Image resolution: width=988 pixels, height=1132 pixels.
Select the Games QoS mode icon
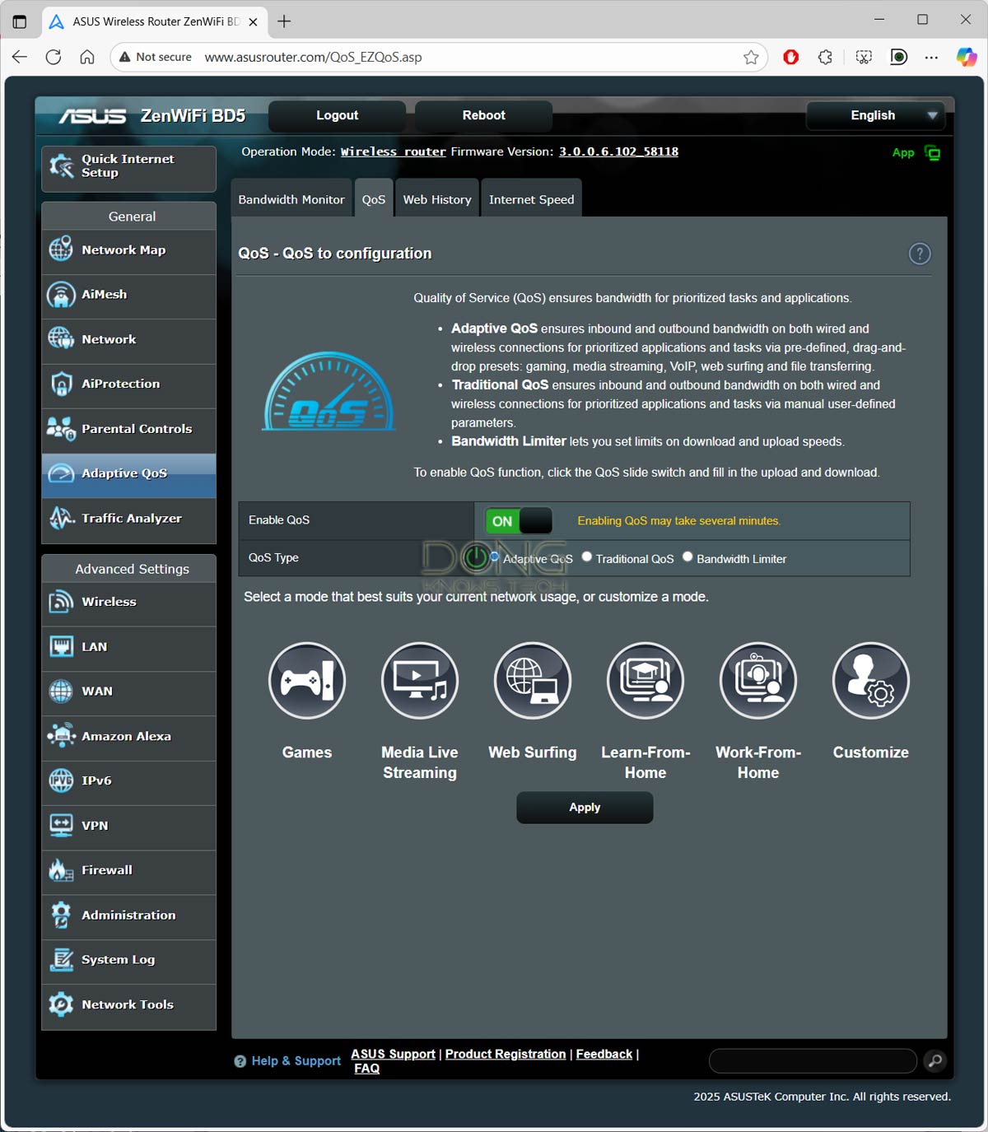(307, 681)
